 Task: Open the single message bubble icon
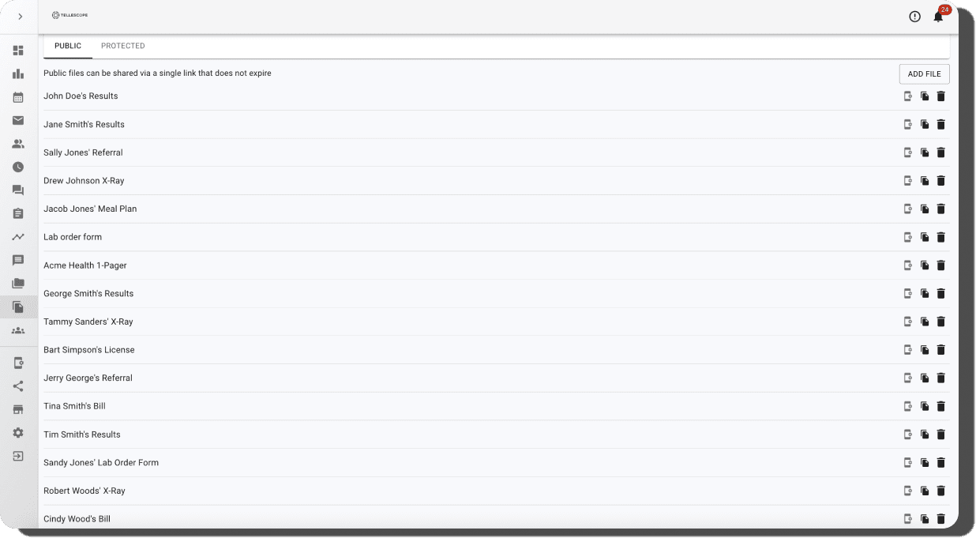18,261
